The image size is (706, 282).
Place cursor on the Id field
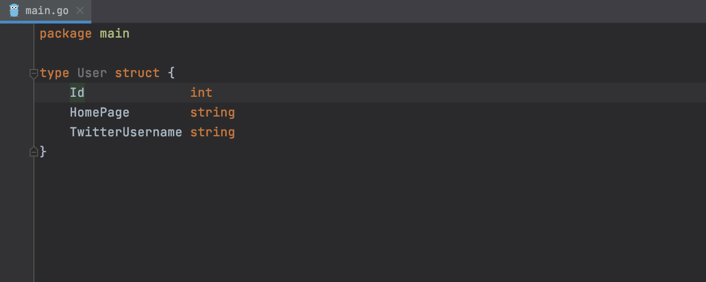(77, 93)
